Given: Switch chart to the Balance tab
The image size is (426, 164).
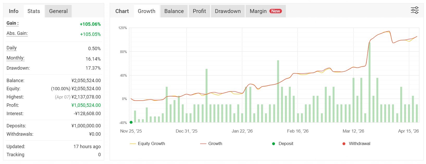Looking at the screenshot, I should (x=174, y=11).
